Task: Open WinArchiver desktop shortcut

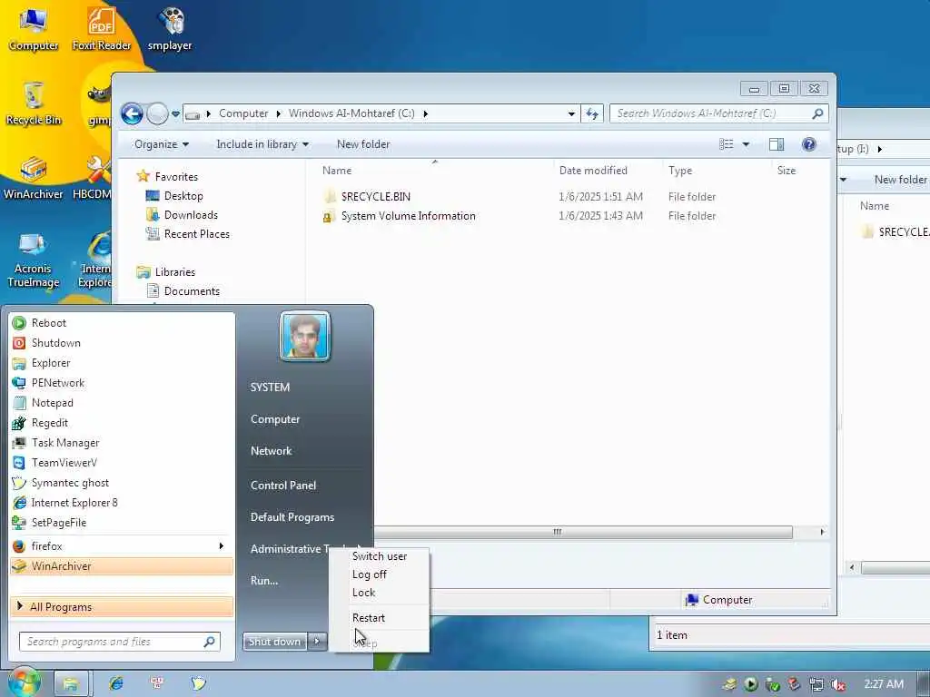Action: [x=34, y=178]
